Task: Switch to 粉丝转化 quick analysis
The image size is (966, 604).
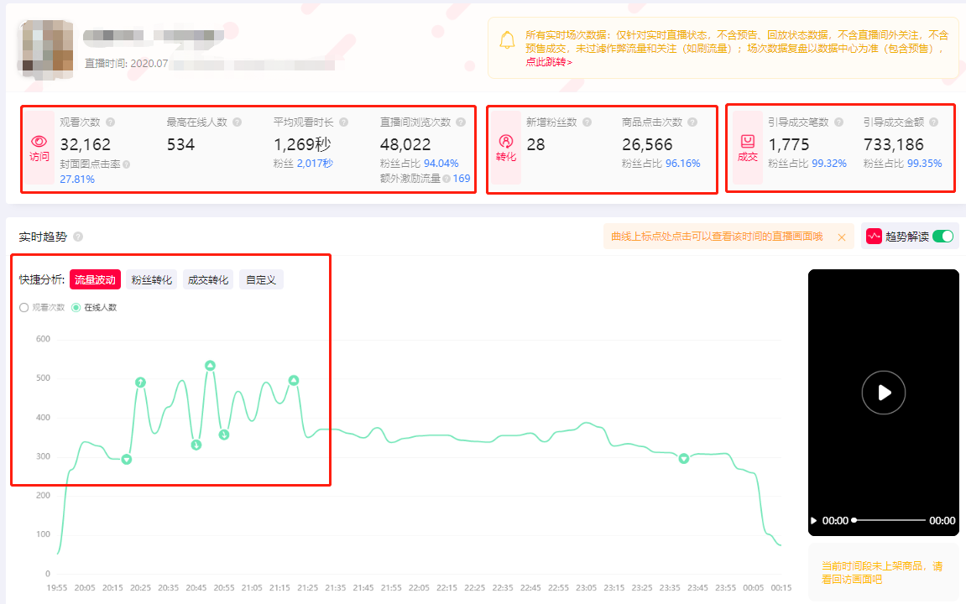Action: pos(152,280)
